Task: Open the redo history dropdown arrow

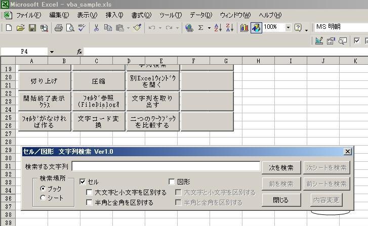Action: click(x=178, y=28)
